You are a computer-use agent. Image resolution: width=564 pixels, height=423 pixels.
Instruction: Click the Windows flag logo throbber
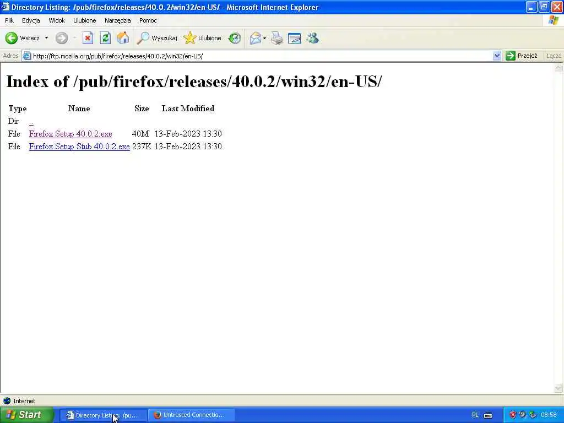[554, 20]
